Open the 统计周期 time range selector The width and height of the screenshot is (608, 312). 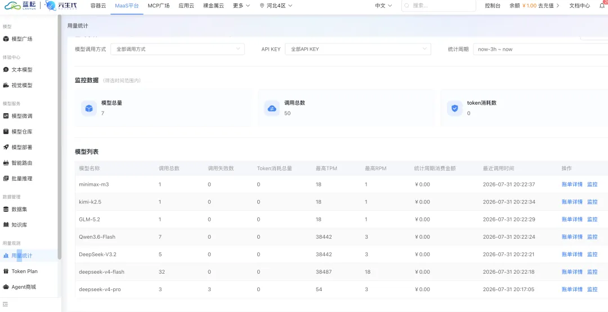click(540, 50)
